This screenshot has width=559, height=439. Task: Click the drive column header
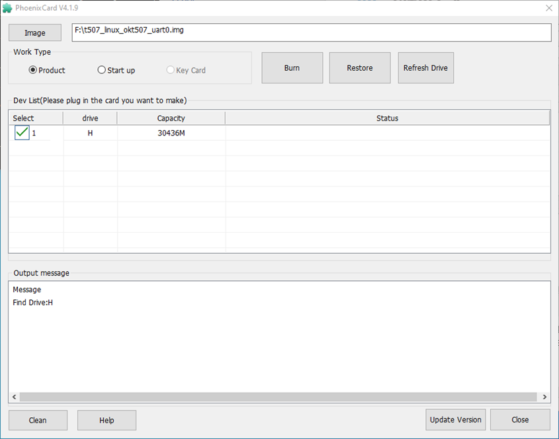[x=90, y=118]
